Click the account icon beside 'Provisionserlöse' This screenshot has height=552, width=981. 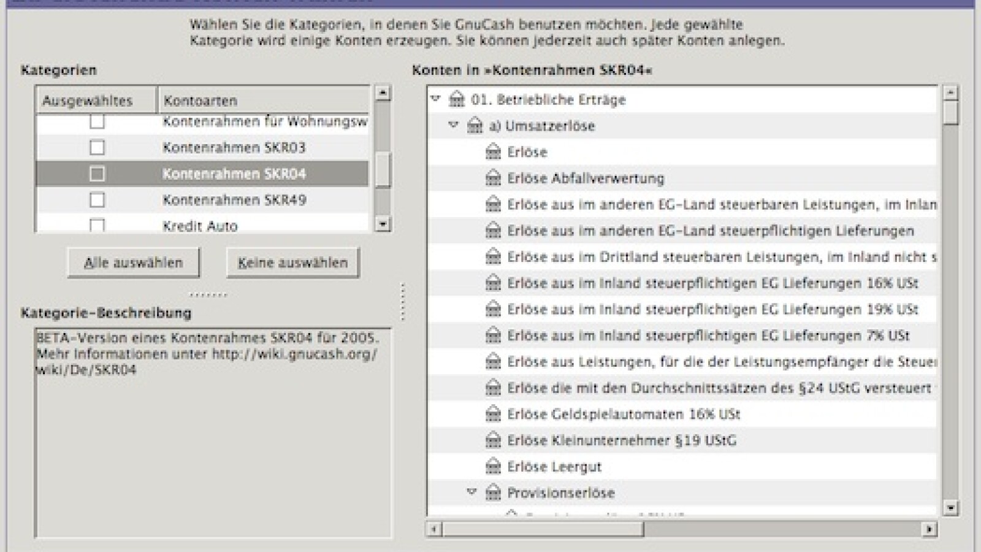(493, 493)
